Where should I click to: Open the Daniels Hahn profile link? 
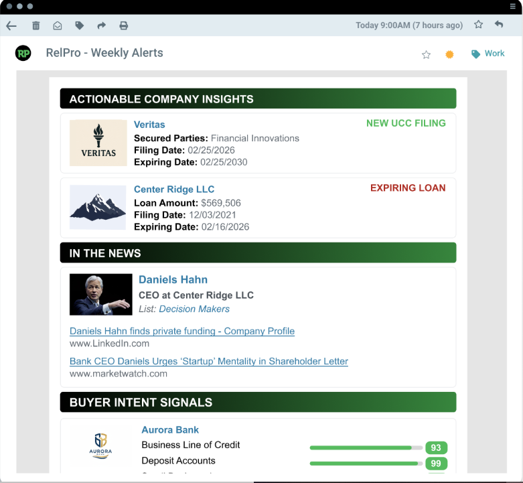pos(173,279)
